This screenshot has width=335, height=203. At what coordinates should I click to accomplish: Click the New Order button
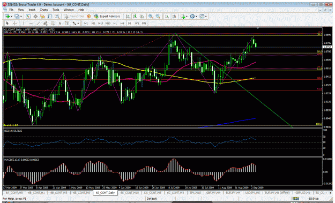tap(74, 17)
